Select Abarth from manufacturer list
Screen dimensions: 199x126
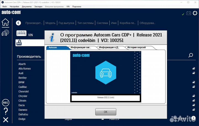click(x=22, y=64)
